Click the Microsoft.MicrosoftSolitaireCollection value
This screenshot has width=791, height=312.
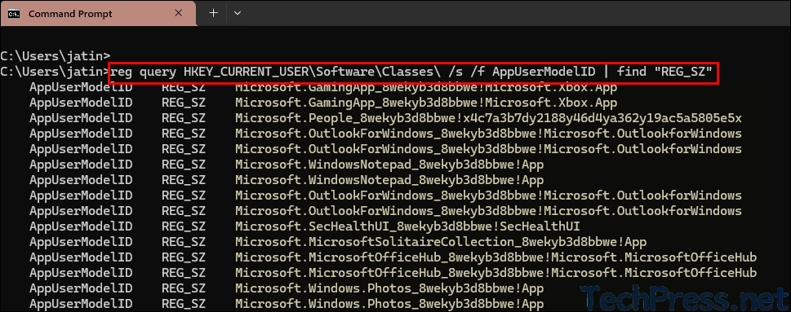[441, 242]
